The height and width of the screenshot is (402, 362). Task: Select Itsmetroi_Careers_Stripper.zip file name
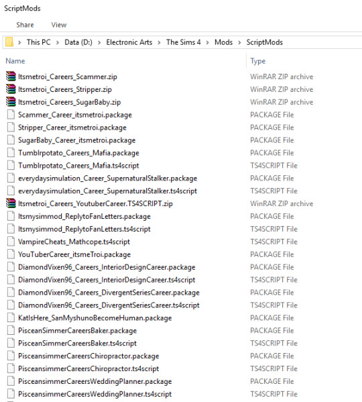65,89
